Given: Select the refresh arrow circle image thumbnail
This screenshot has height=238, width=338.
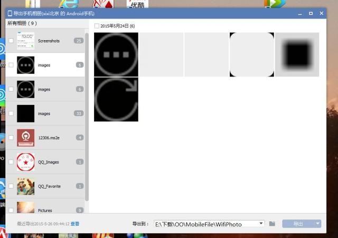Looking at the screenshot, I should (x=116, y=99).
